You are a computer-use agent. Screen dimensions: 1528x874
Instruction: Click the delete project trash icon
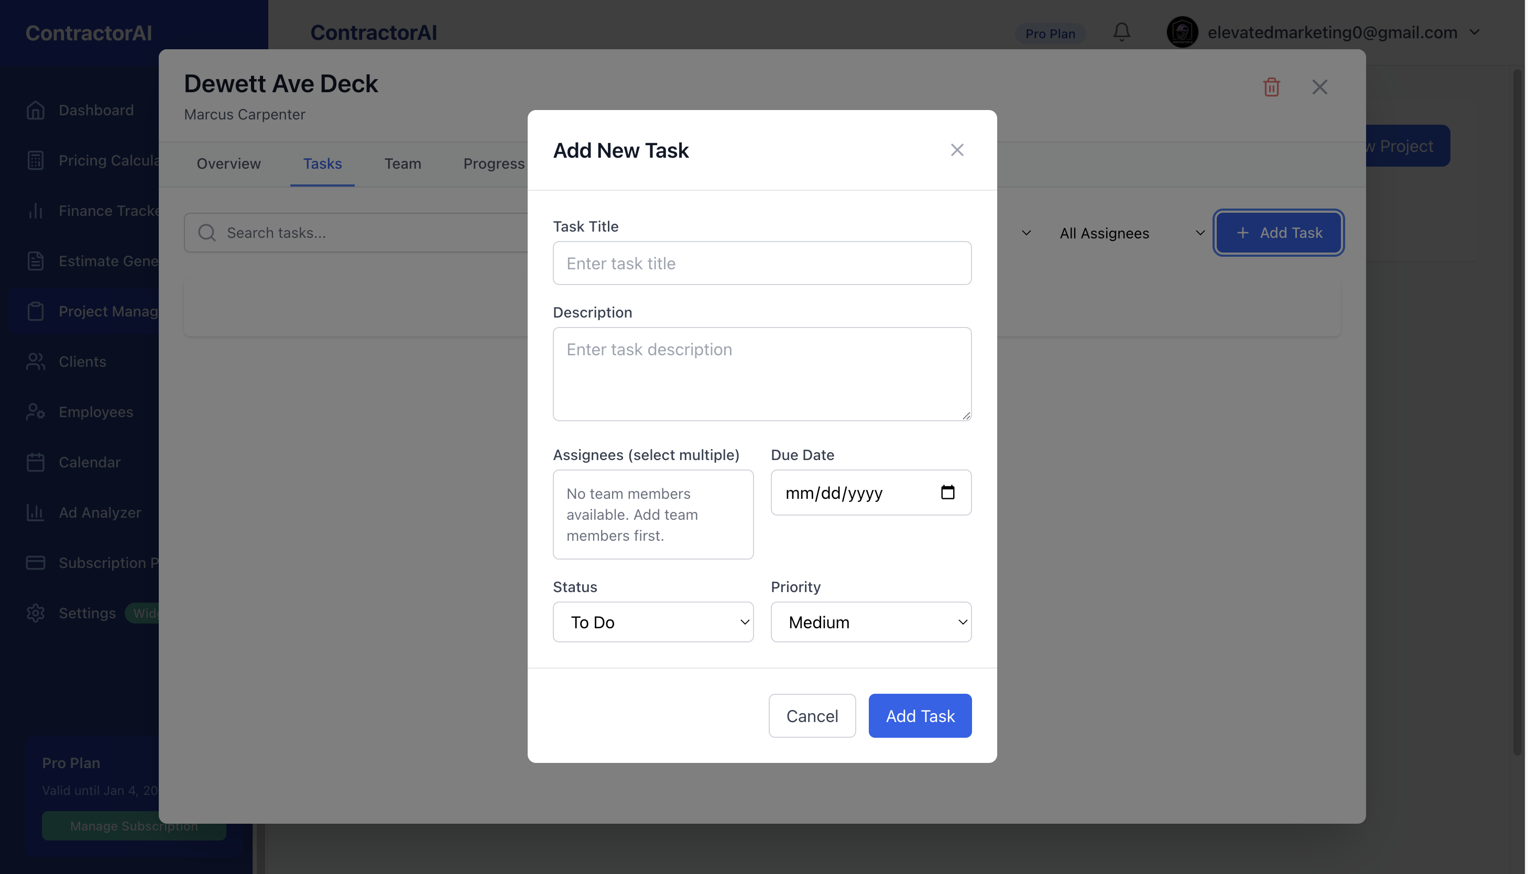click(1272, 87)
